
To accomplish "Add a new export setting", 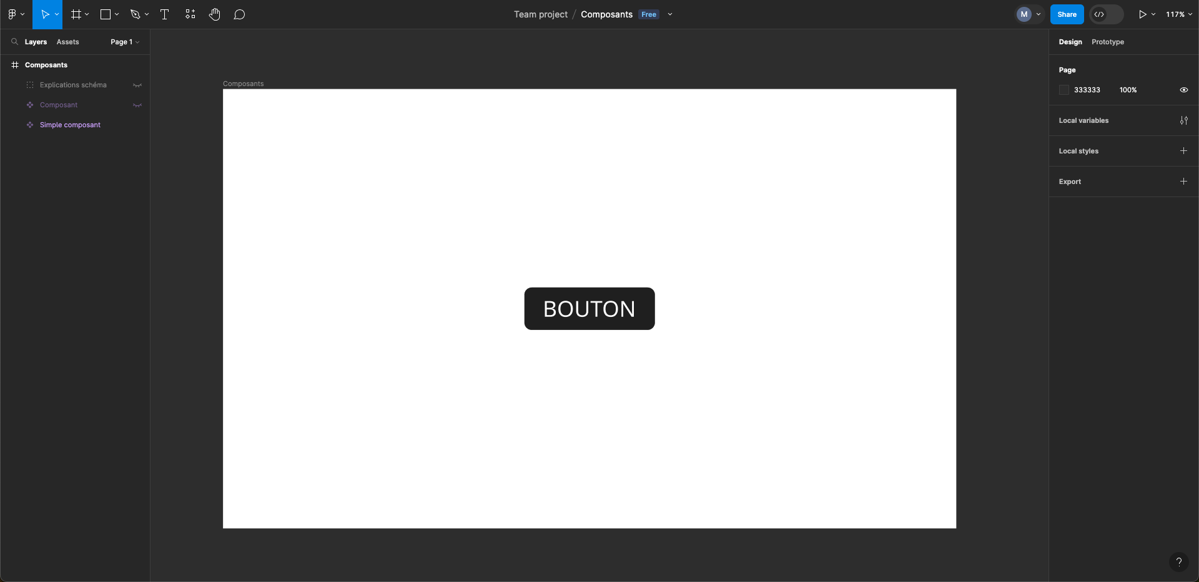I will tap(1184, 182).
